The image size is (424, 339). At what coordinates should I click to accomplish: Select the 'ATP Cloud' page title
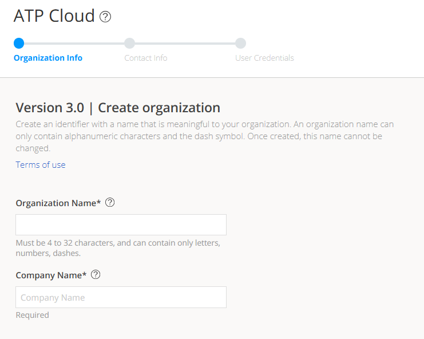[54, 15]
